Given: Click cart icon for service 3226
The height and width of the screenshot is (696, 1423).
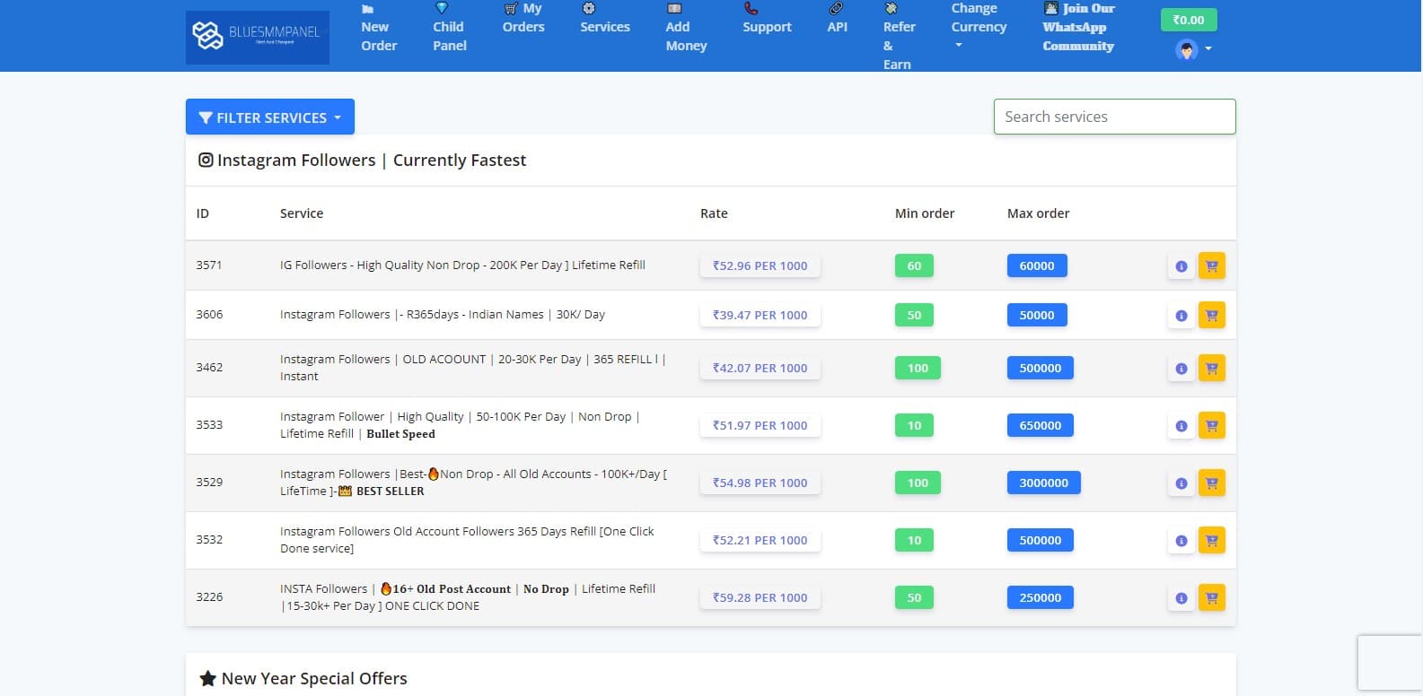Looking at the screenshot, I should pos(1211,598).
